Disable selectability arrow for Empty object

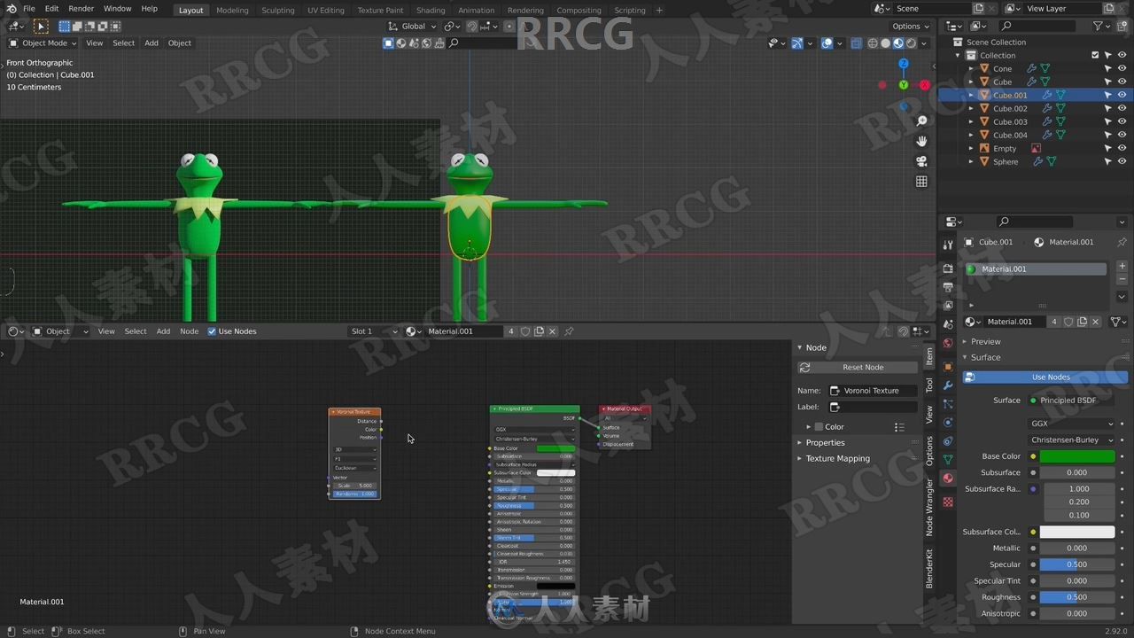pyautogui.click(x=1107, y=148)
